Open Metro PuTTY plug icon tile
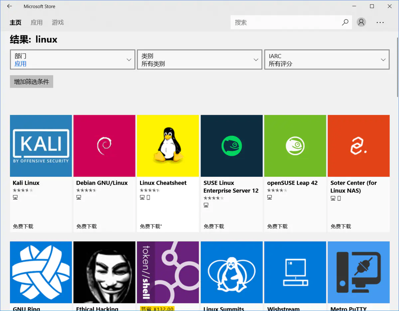The image size is (399, 311). pos(359,272)
